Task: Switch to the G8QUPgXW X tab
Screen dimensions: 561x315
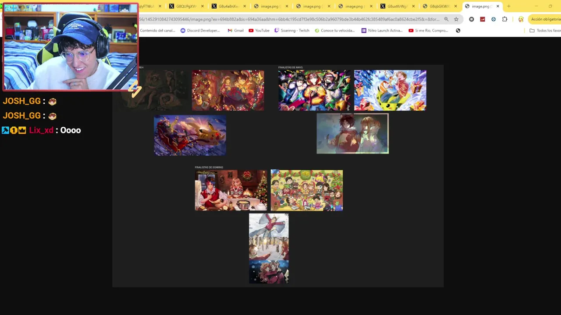Action: click(186, 6)
